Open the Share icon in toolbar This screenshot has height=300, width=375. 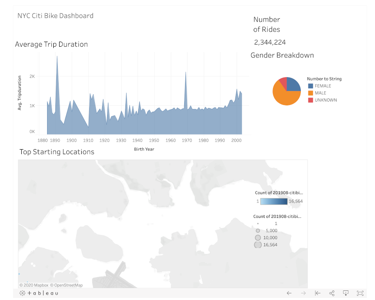[332, 293]
